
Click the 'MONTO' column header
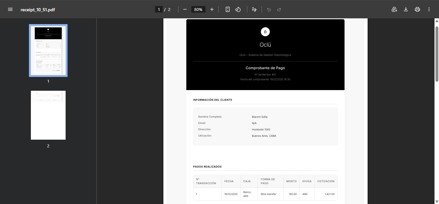(x=292, y=181)
